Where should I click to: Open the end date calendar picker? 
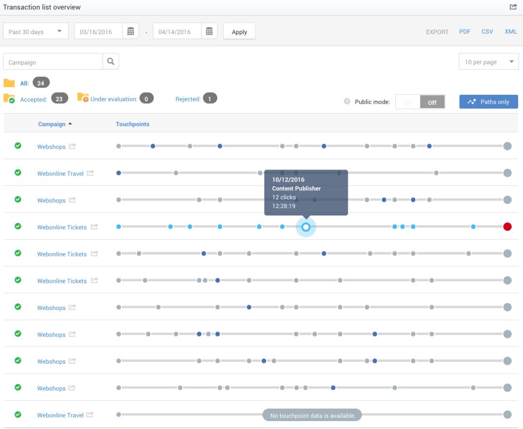(209, 32)
